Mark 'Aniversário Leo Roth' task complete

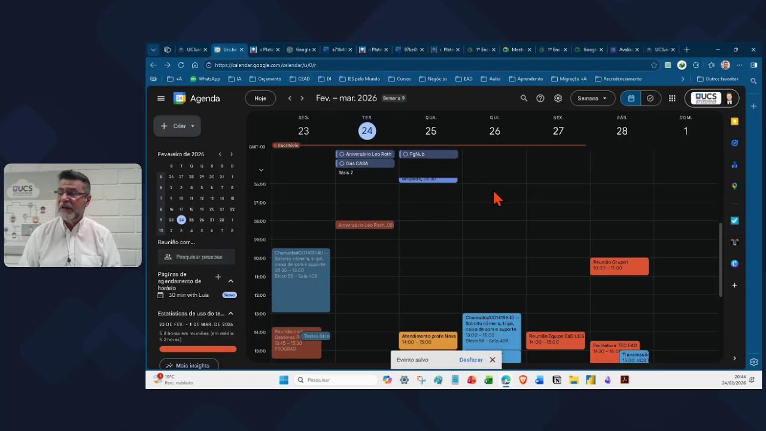click(x=342, y=154)
